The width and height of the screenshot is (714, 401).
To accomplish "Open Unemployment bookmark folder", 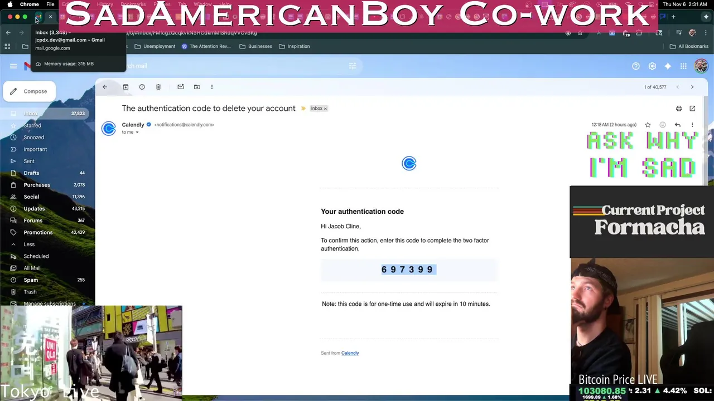I will point(155,46).
